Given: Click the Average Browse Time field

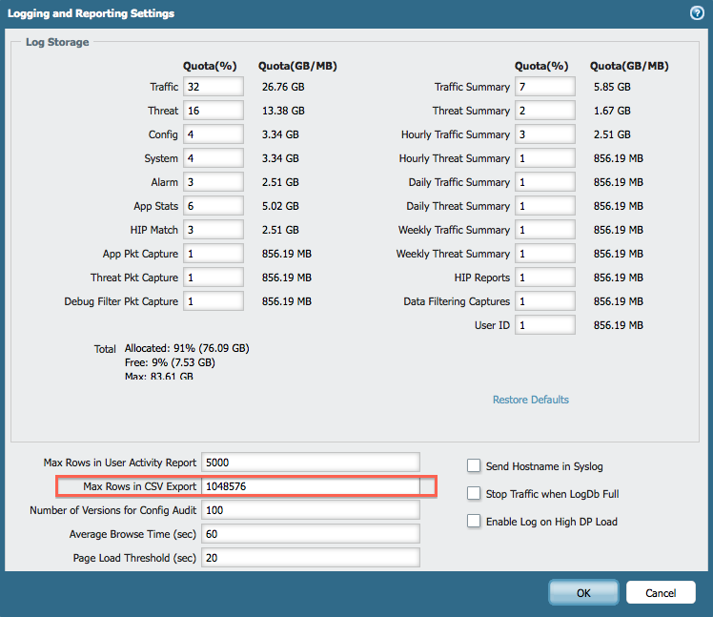Looking at the screenshot, I should pyautogui.click(x=310, y=534).
